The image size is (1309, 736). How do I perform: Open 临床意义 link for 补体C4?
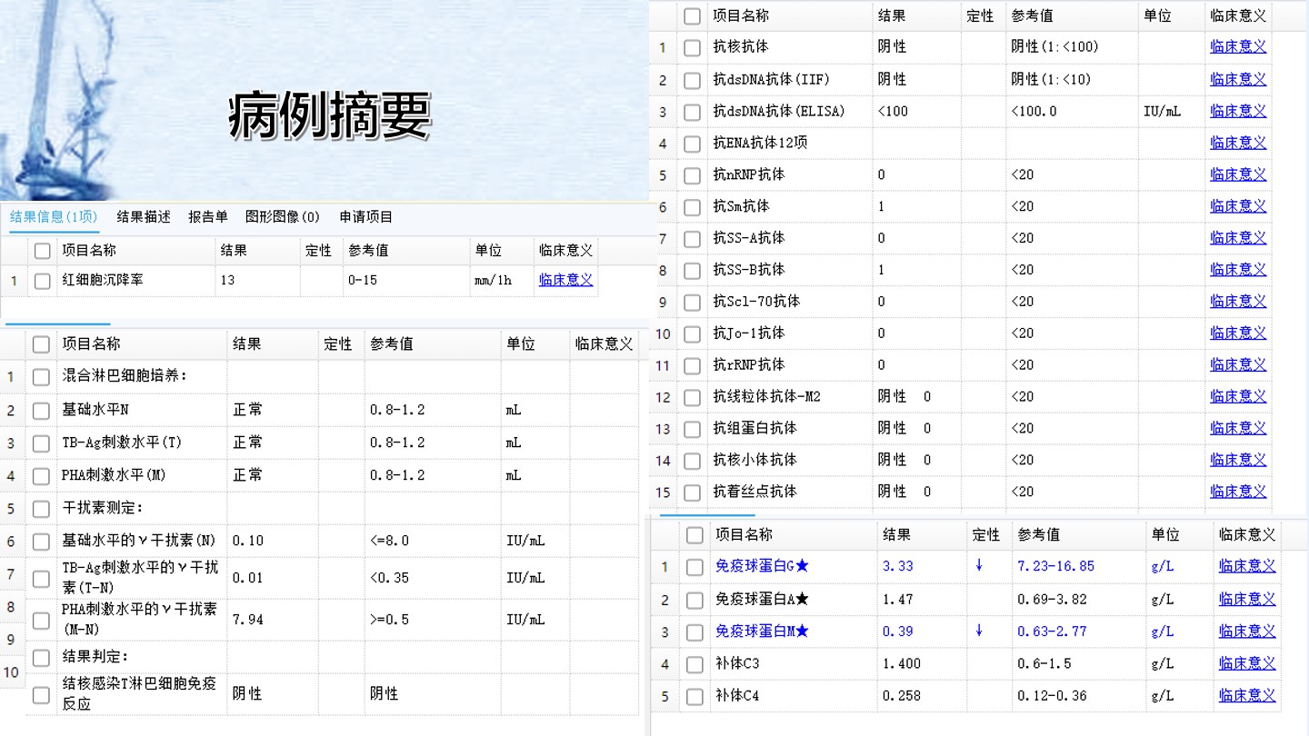(x=1247, y=696)
